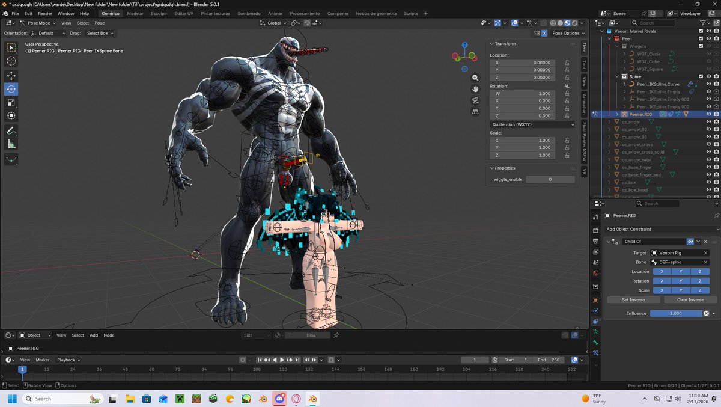Open the Bone properties tab icon

pos(595,343)
